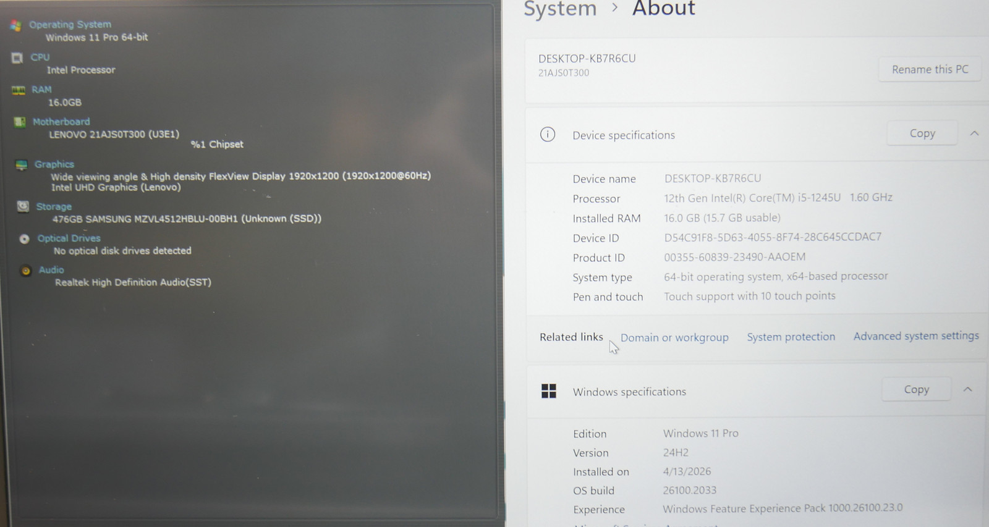The width and height of the screenshot is (989, 527).
Task: Click the Optical Drives disc icon
Action: [x=24, y=238]
